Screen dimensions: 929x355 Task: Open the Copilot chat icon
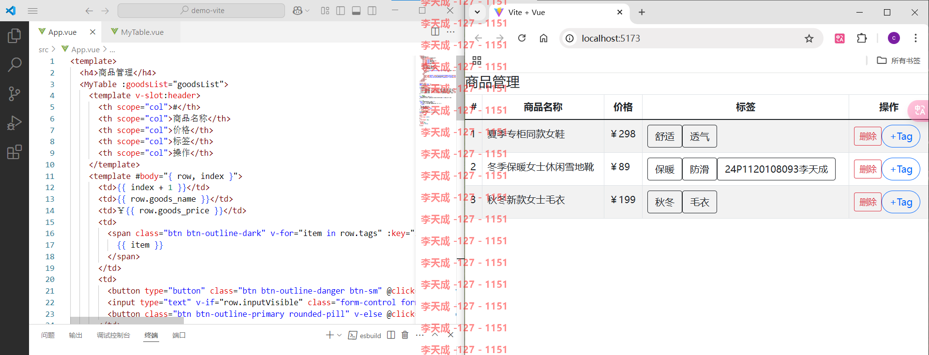[x=298, y=11]
